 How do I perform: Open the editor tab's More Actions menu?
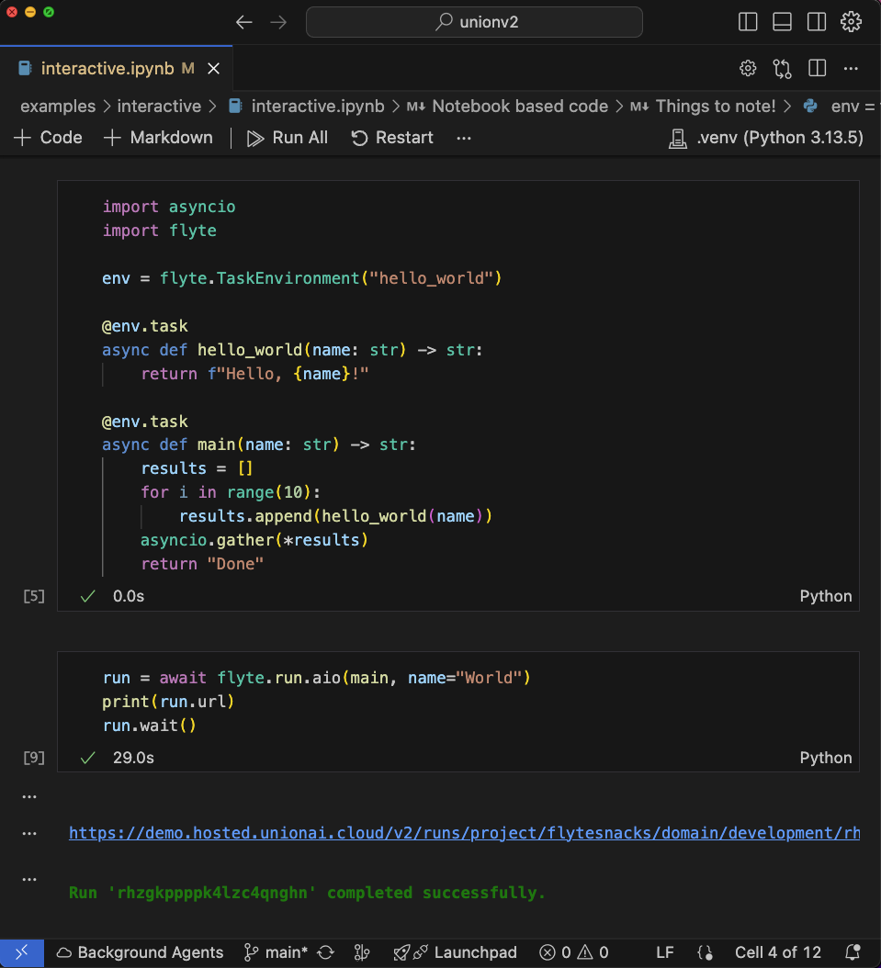click(851, 69)
